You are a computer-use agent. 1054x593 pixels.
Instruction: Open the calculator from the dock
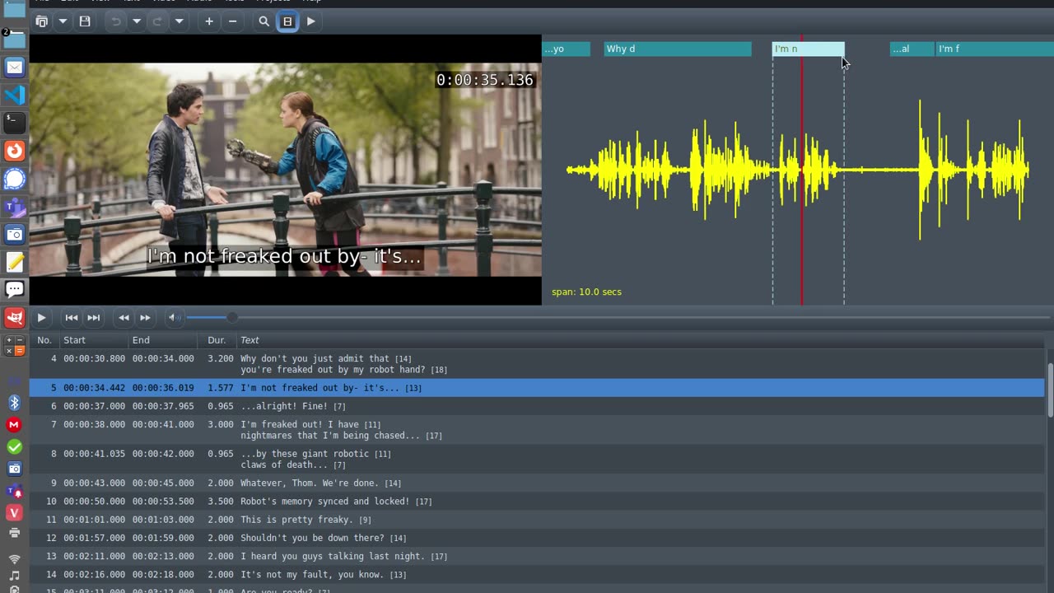(x=15, y=345)
